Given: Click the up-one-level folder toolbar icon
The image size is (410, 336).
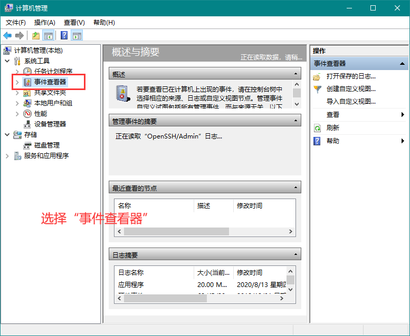Looking at the screenshot, I should click(x=36, y=35).
